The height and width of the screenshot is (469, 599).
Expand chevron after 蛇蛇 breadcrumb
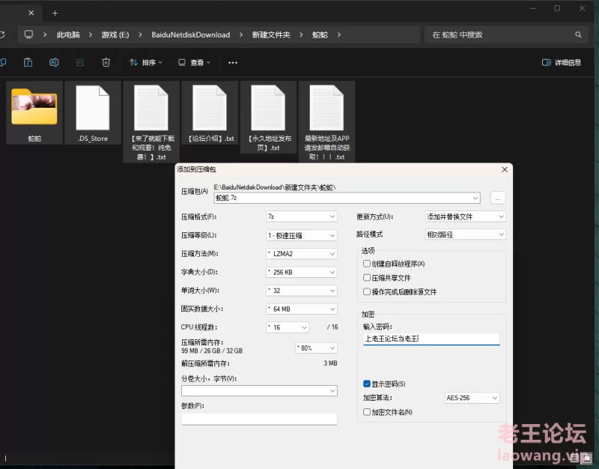(x=339, y=34)
